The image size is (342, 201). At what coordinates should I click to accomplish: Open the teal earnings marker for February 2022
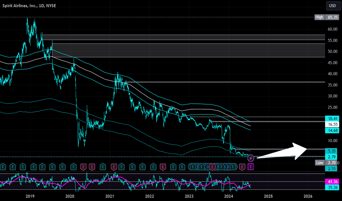pos(153,167)
